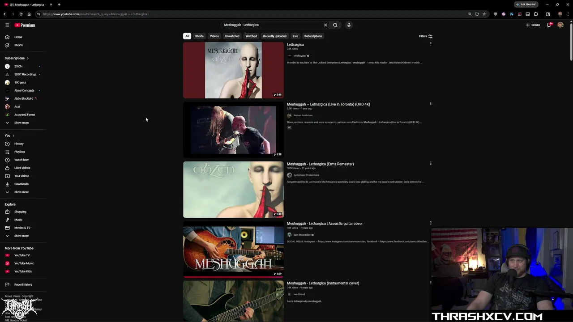Open Meshuggah channel under first result
Screen dimensions: 573x322
coord(299,56)
